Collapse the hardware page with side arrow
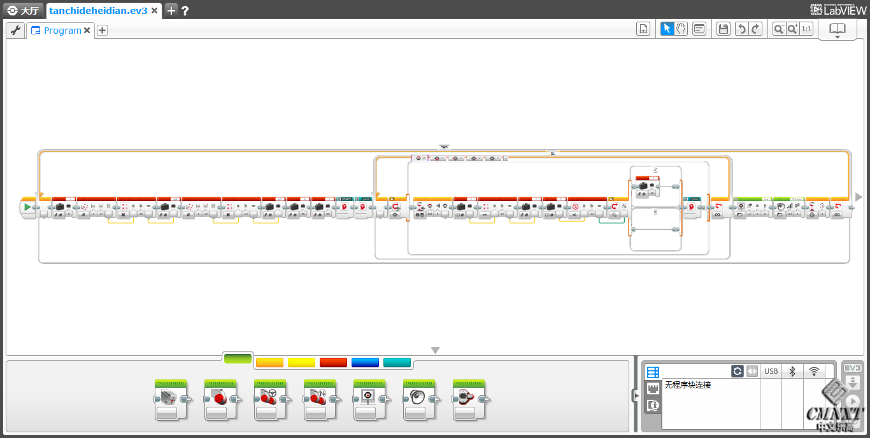 pos(635,396)
